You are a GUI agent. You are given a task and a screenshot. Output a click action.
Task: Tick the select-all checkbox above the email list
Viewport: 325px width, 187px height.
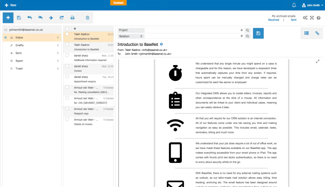[67, 29]
